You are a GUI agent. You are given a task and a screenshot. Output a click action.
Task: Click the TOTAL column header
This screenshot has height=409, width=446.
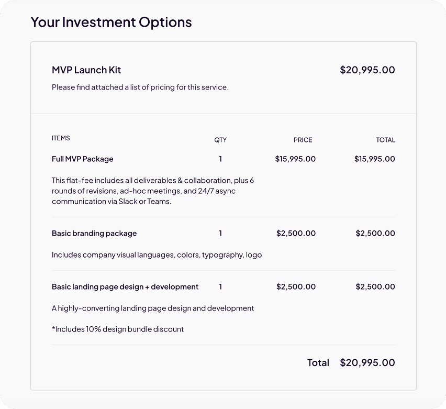[385, 140]
